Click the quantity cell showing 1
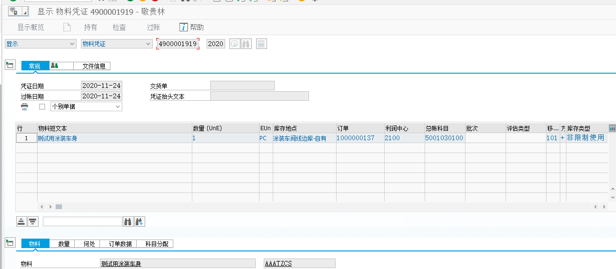Screen dimensions: 616x269 (x=225, y=138)
